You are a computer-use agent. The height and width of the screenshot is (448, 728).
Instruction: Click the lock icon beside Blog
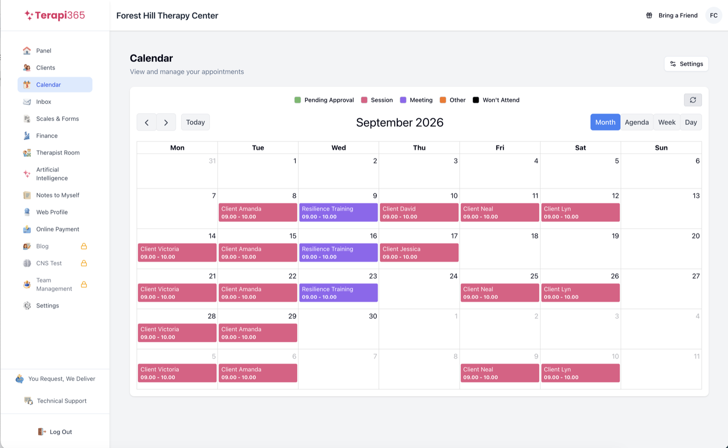coord(84,246)
